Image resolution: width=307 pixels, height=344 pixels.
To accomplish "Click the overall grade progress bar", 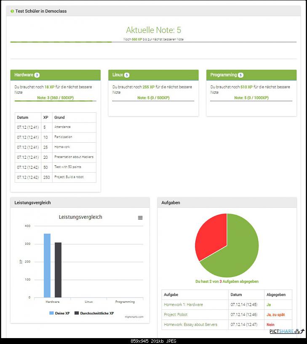I will (153, 42).
